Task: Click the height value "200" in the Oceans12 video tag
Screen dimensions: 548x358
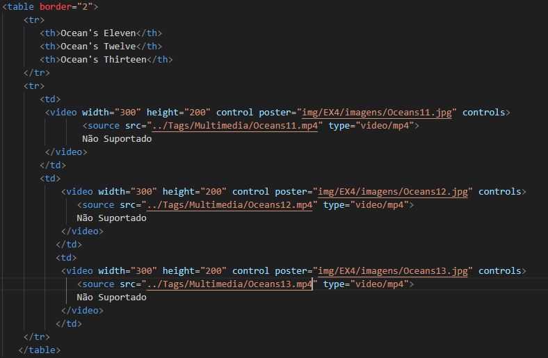Action: (x=213, y=191)
